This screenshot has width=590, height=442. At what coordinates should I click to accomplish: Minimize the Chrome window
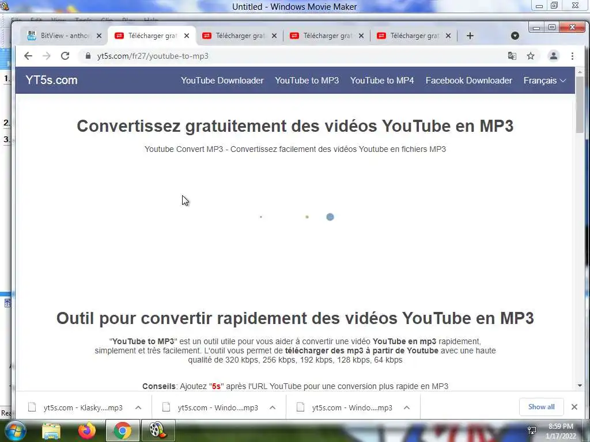click(x=536, y=27)
